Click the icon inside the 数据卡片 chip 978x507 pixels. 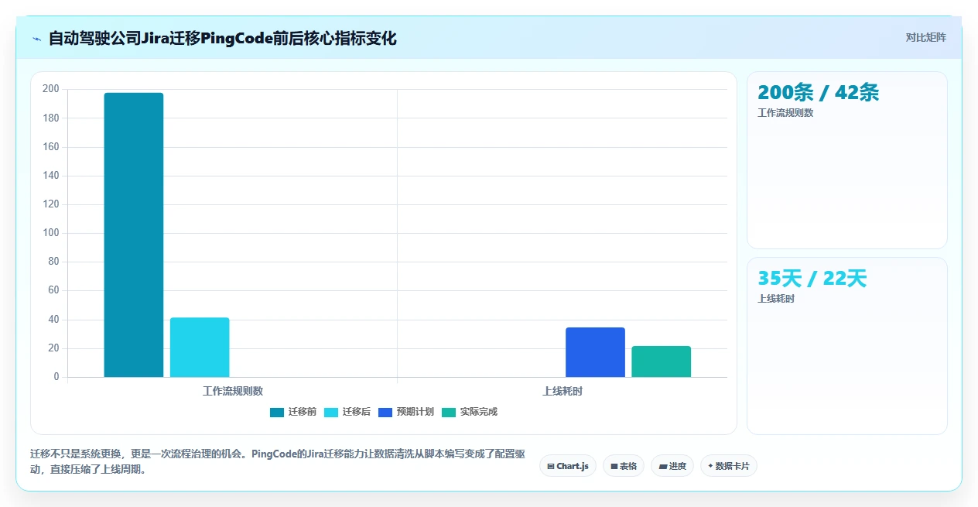coord(710,466)
